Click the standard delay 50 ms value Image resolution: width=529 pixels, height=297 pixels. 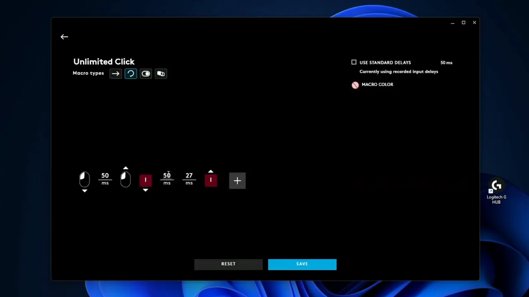pos(446,63)
